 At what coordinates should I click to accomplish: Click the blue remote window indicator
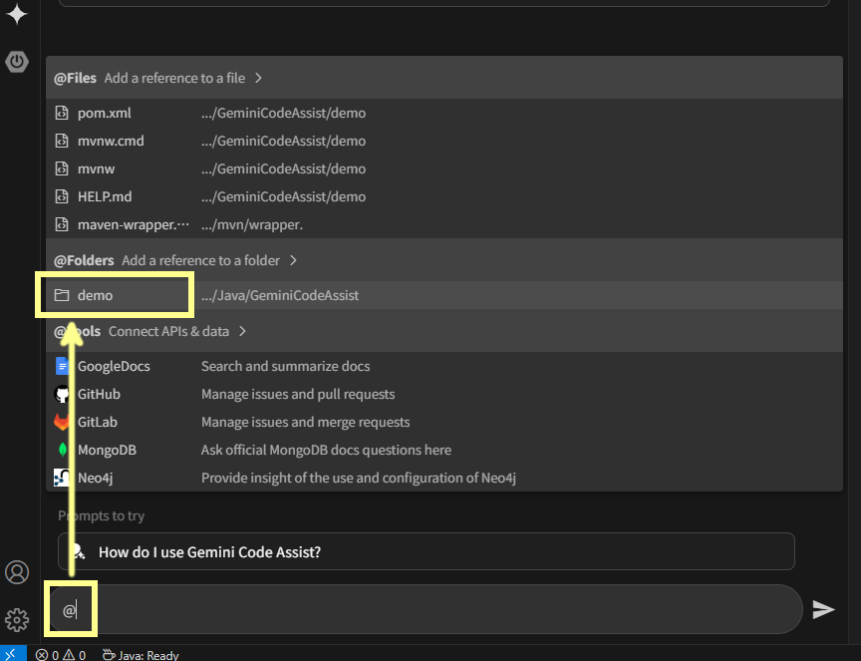[12, 654]
